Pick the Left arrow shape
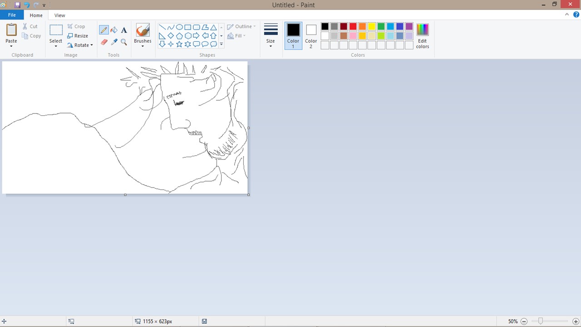 pyautogui.click(x=205, y=36)
